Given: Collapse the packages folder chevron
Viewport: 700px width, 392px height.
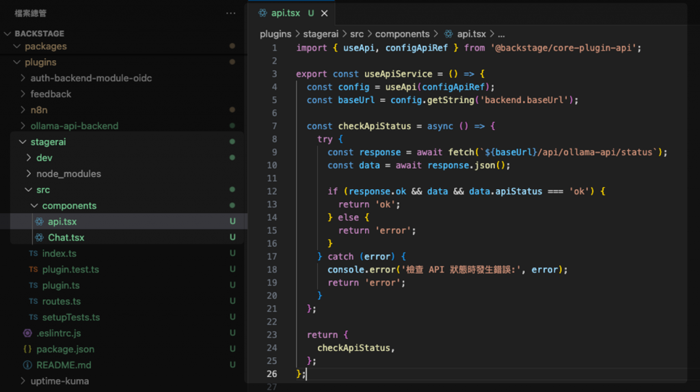Looking at the screenshot, I should [17, 46].
